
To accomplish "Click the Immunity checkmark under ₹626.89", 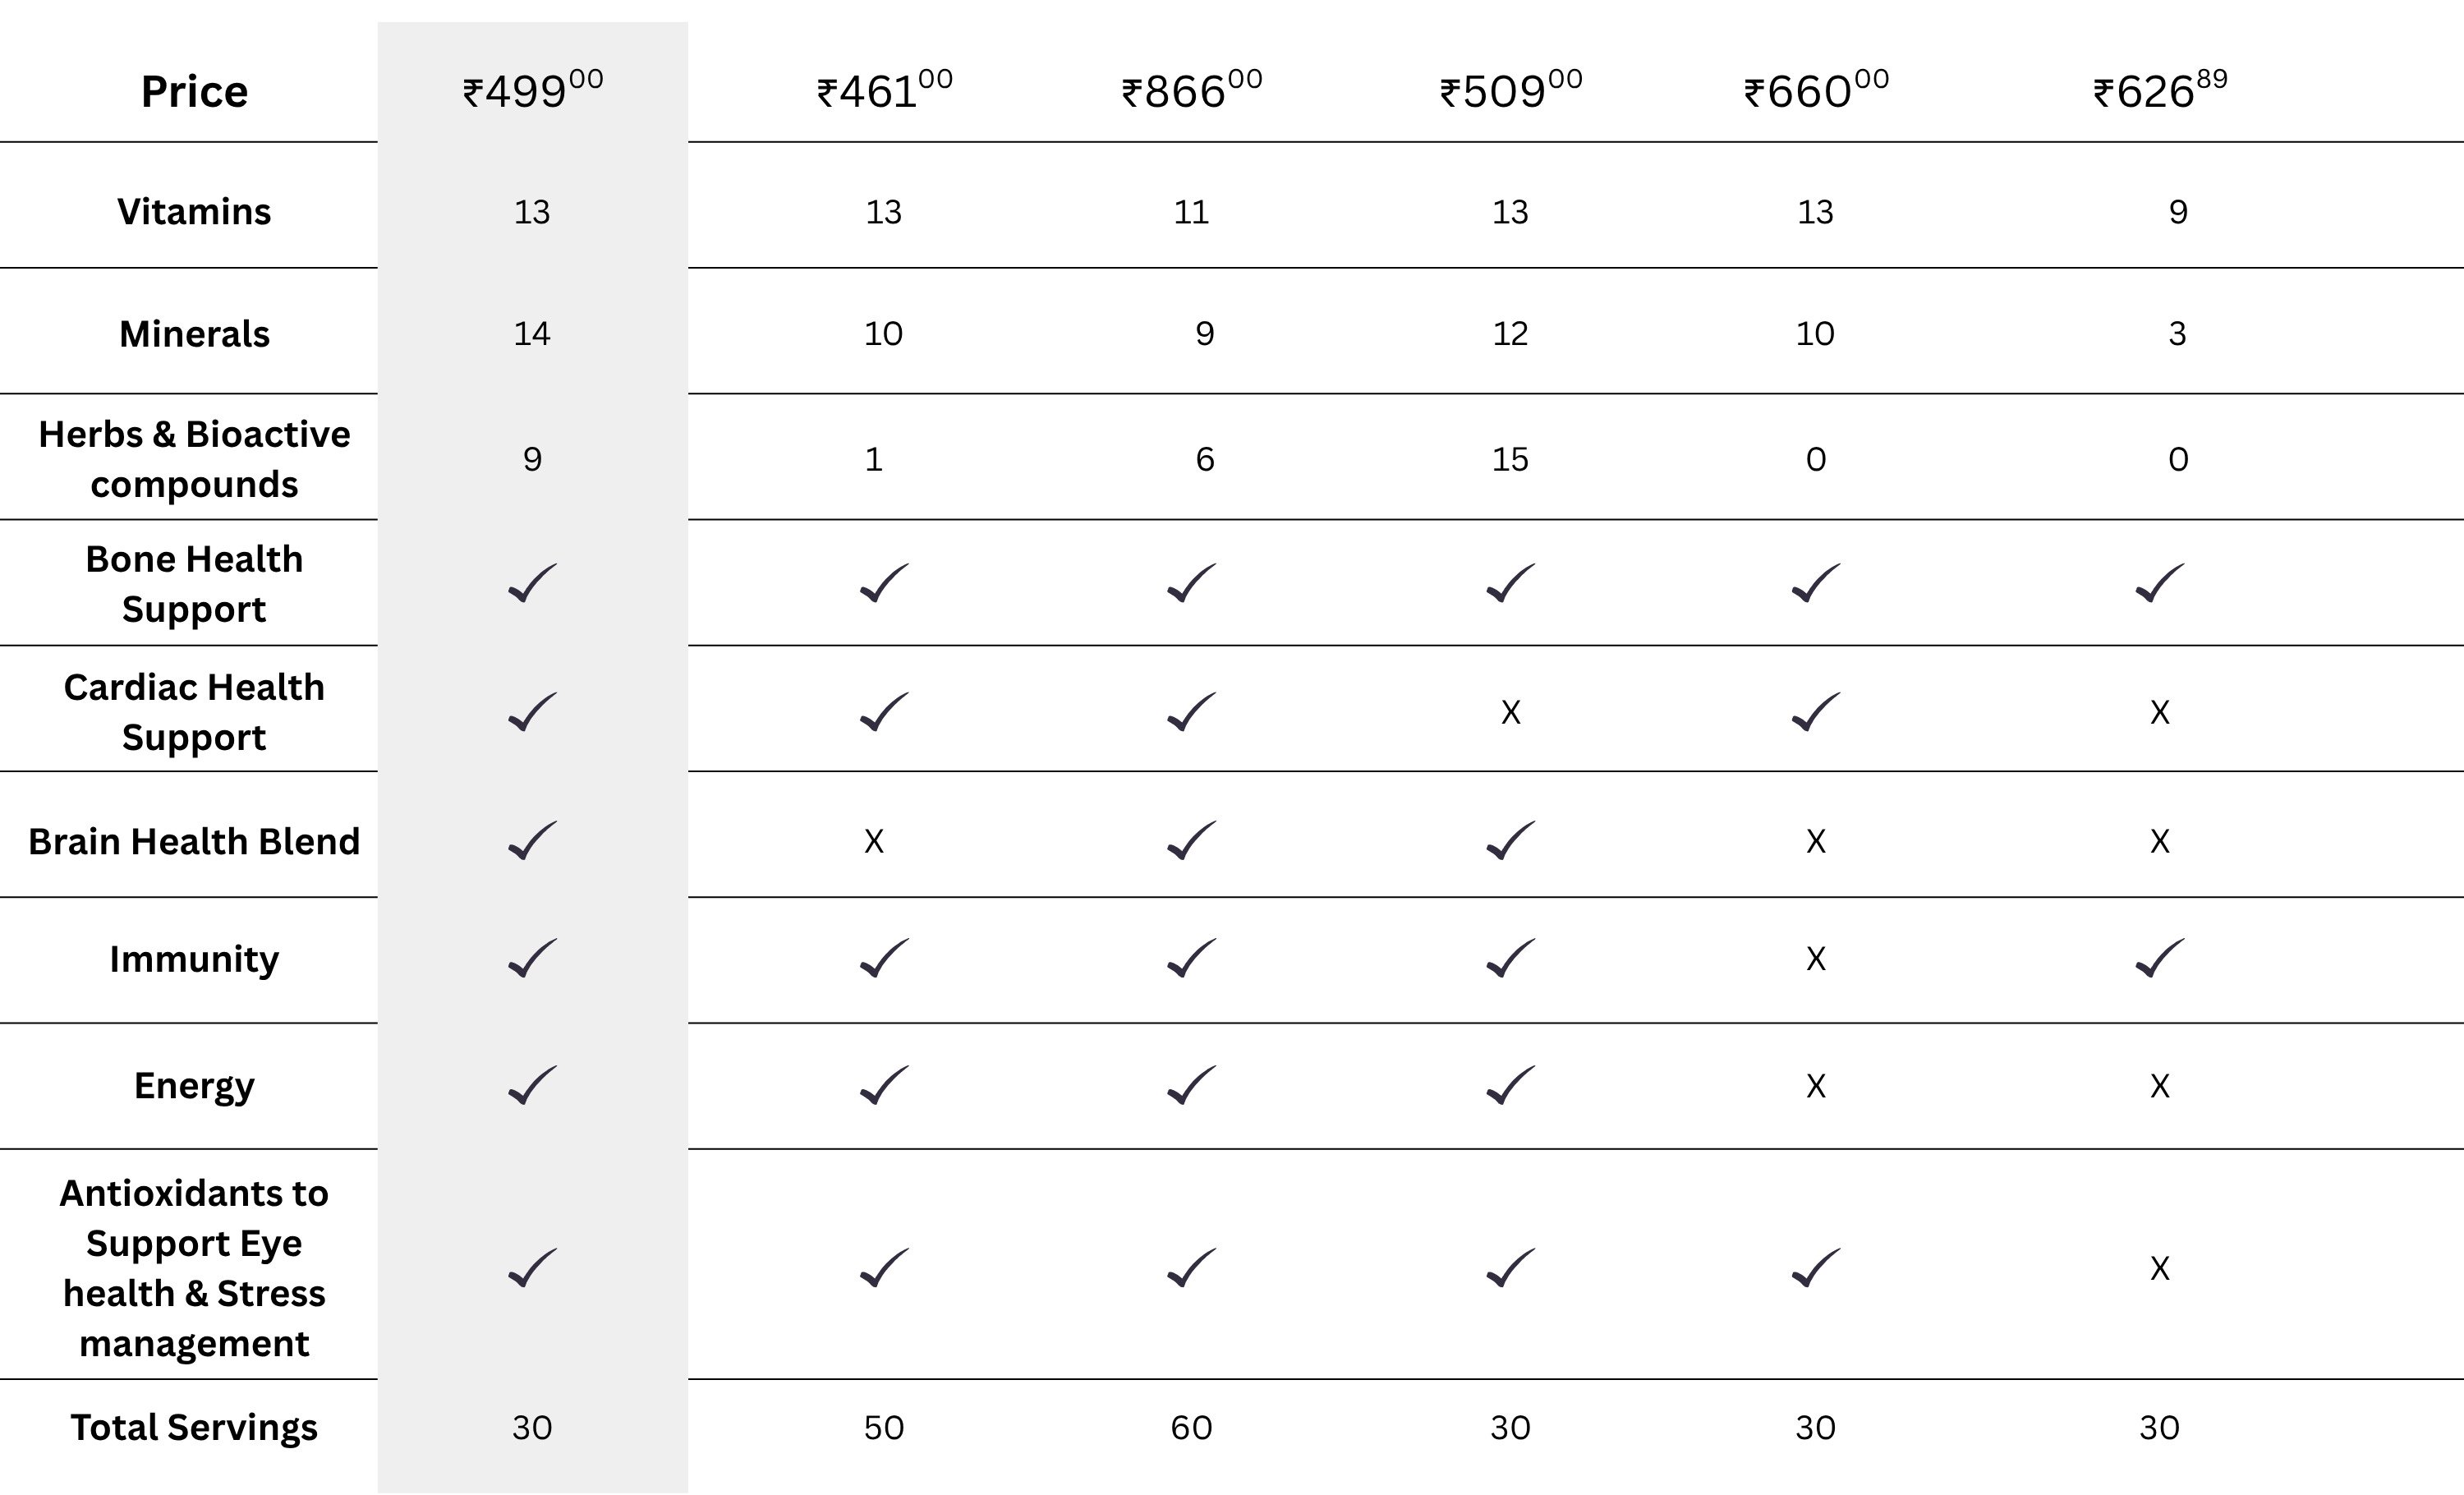I will coord(2160,958).
